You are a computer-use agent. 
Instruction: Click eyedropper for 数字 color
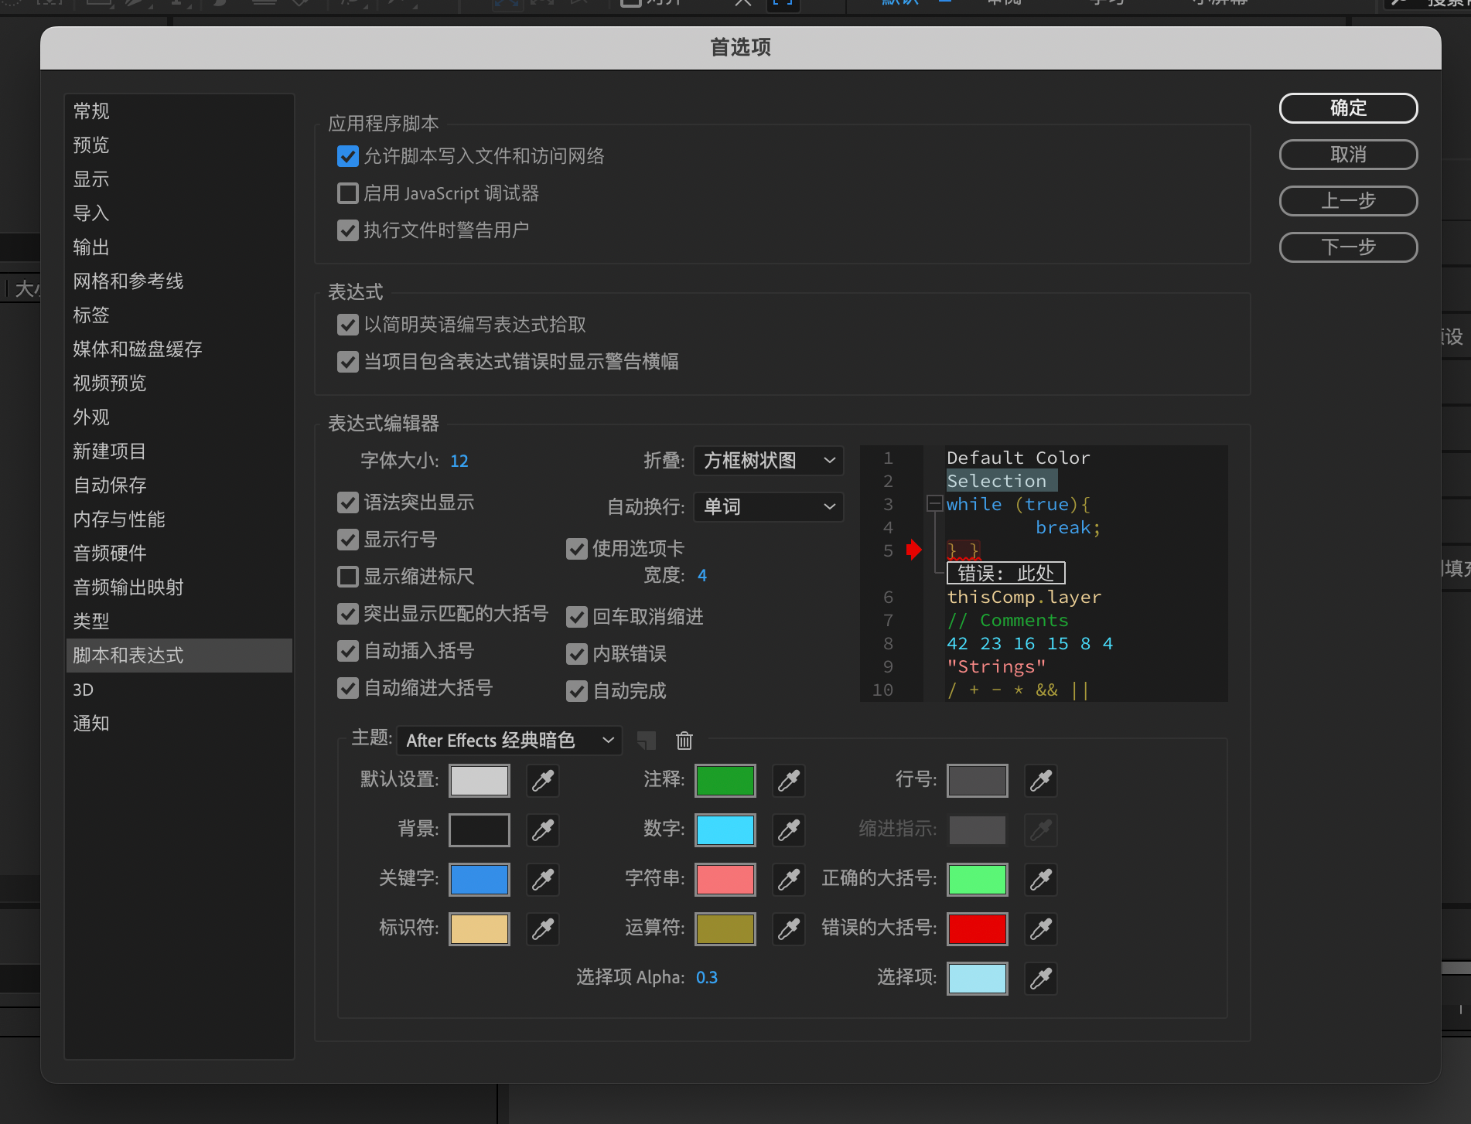789,830
